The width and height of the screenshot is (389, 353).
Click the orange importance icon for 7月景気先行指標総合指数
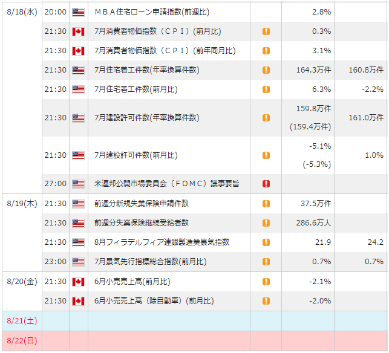point(266,262)
